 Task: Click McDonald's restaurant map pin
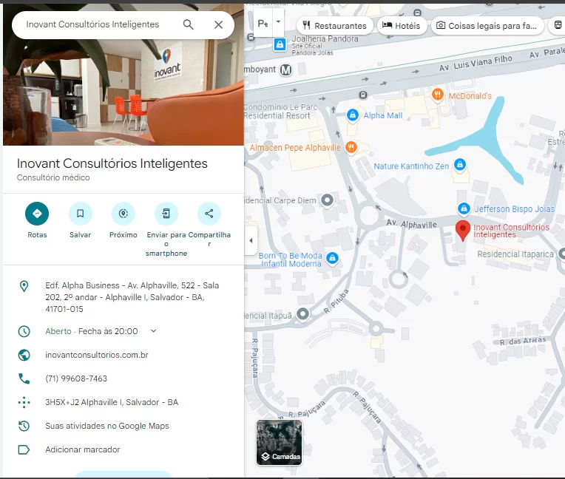tap(438, 95)
